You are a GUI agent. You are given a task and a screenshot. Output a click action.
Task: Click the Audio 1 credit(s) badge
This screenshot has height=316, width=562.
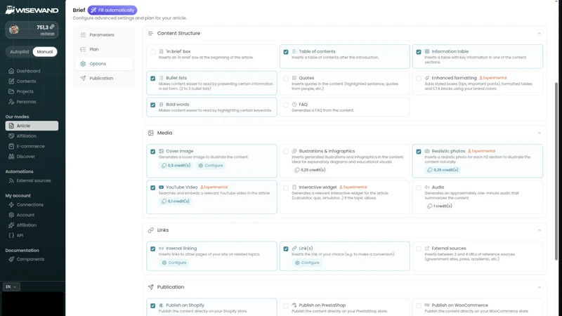coord(440,206)
